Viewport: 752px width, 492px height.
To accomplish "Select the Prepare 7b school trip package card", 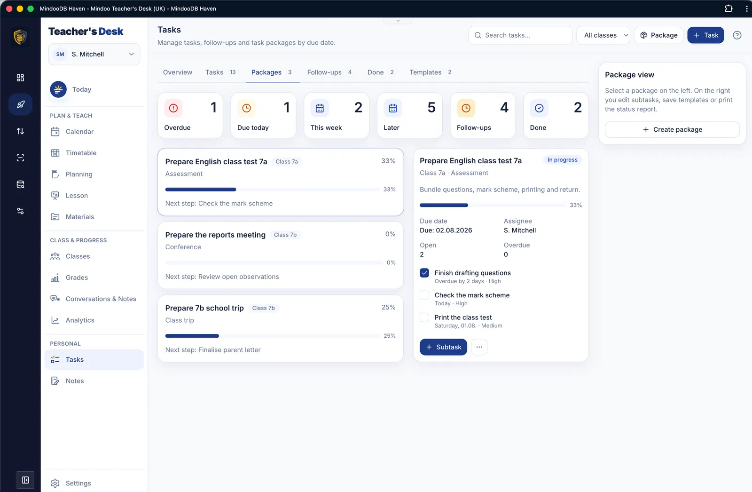I will [281, 328].
